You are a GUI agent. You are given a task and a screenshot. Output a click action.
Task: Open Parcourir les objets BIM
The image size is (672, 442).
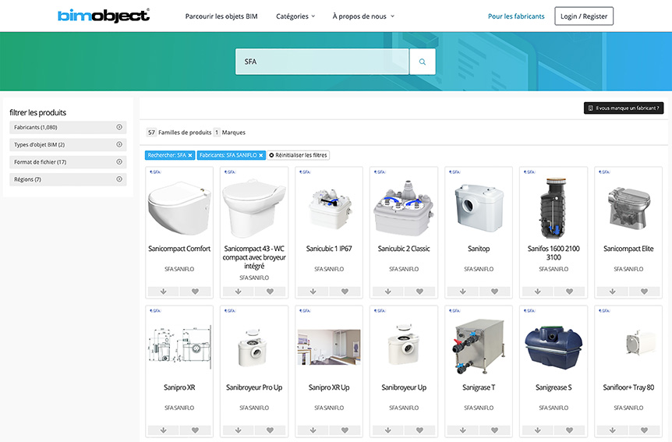(221, 16)
